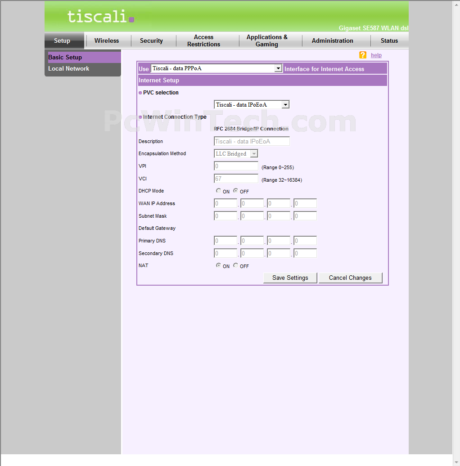This screenshot has width=460, height=466.
Task: Click "Interface for Internet Access" text
Action: coord(325,69)
